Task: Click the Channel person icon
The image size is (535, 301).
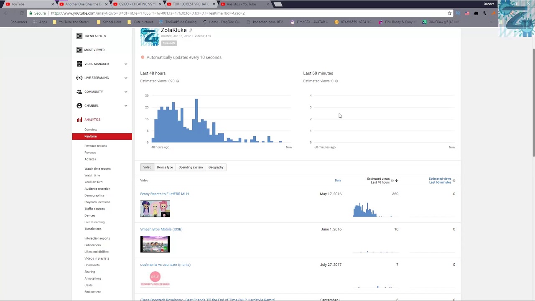Action: [x=79, y=106]
